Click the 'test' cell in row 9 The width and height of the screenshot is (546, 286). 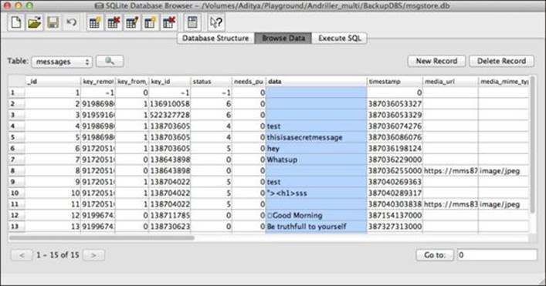click(316, 182)
